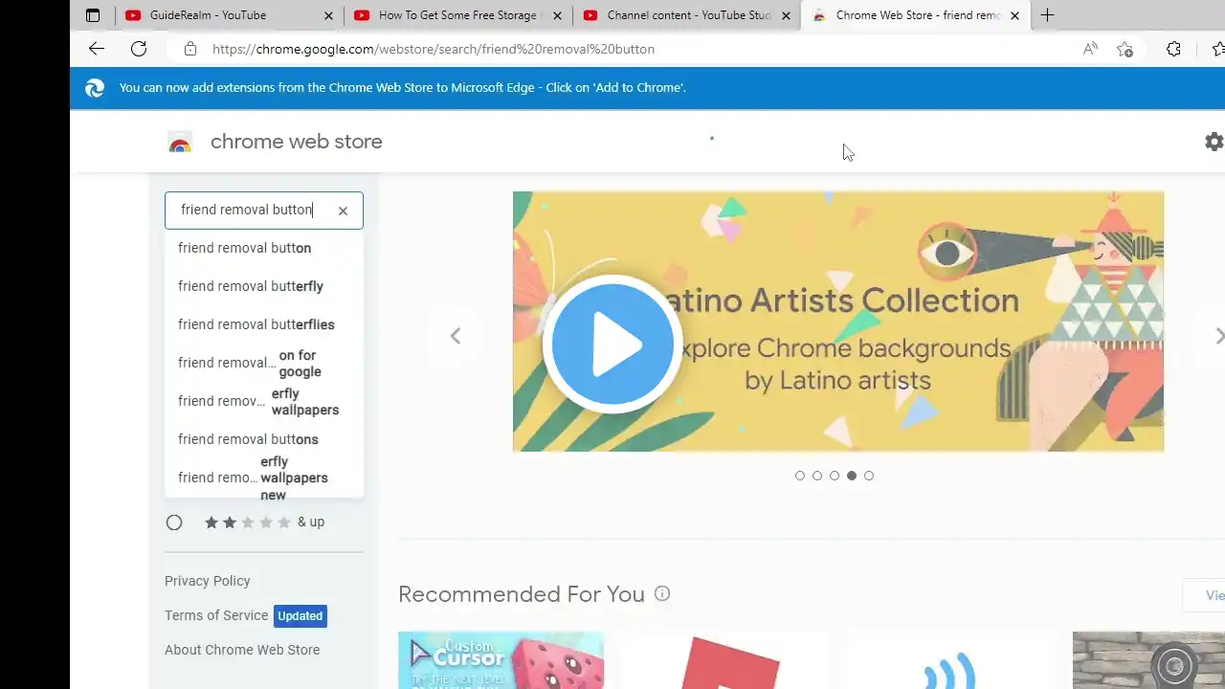
Task: Click the browser back arrow button
Action: [x=96, y=49]
